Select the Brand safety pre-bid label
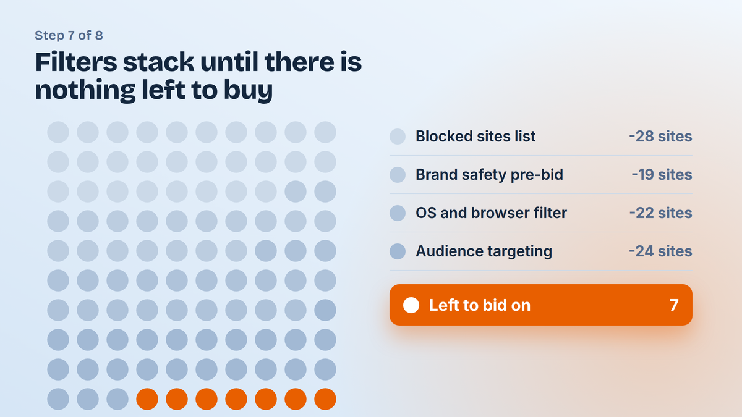Image resolution: width=742 pixels, height=417 pixels. pyautogui.click(x=489, y=175)
